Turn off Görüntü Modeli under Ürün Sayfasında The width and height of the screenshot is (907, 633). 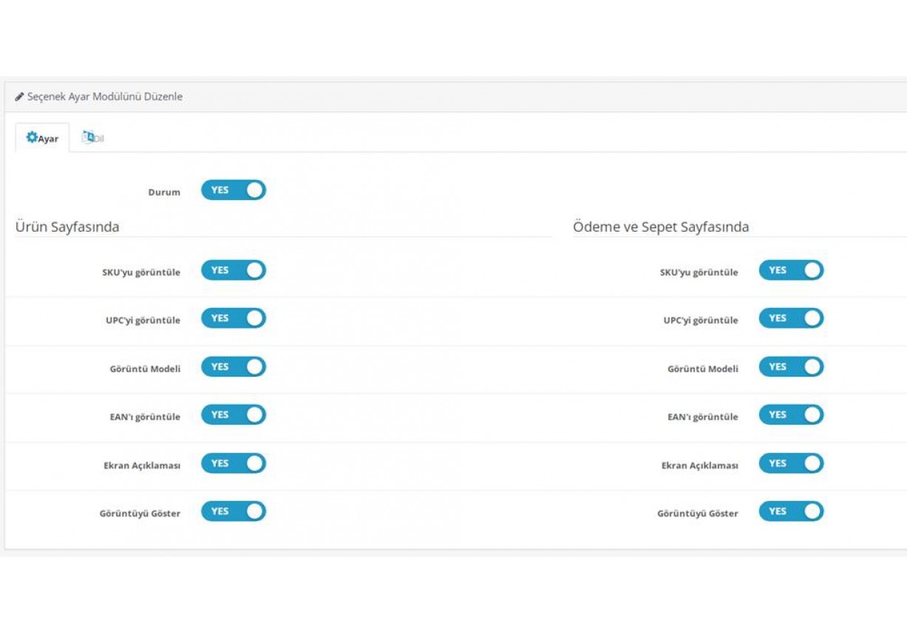[233, 367]
